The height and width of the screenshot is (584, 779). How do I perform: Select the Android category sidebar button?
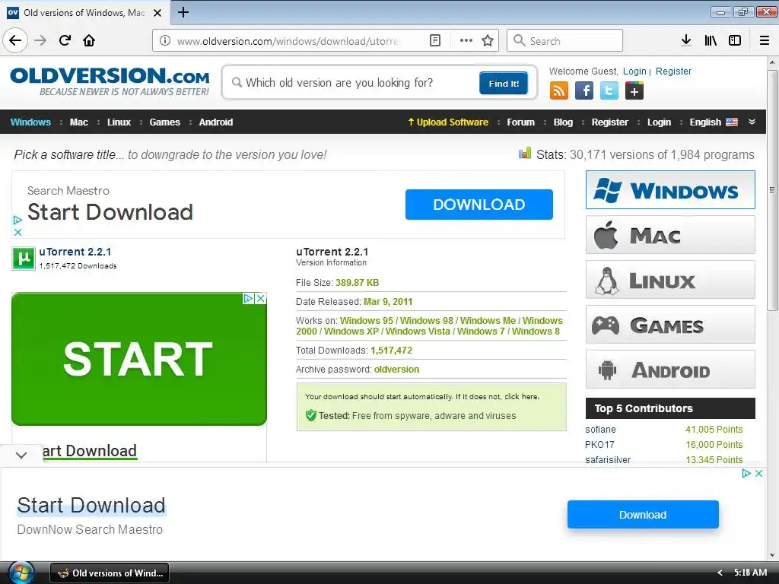[670, 370]
